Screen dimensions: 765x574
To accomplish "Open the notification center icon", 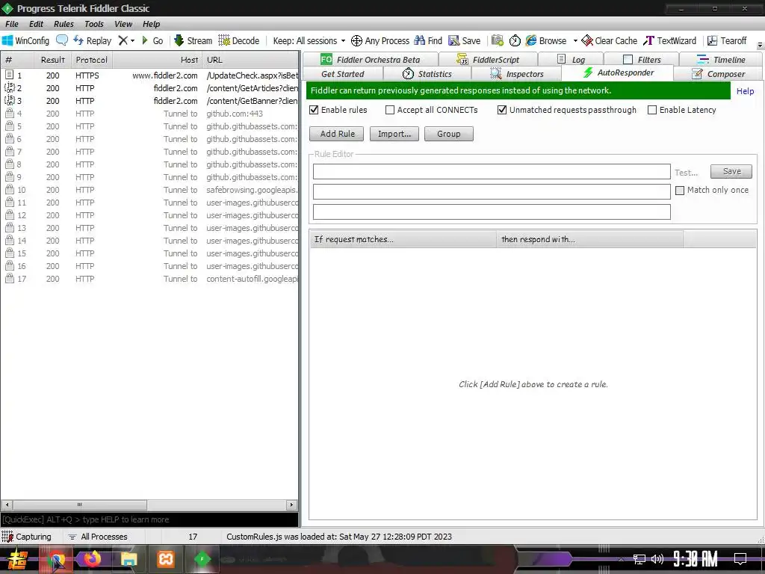I will tap(740, 558).
